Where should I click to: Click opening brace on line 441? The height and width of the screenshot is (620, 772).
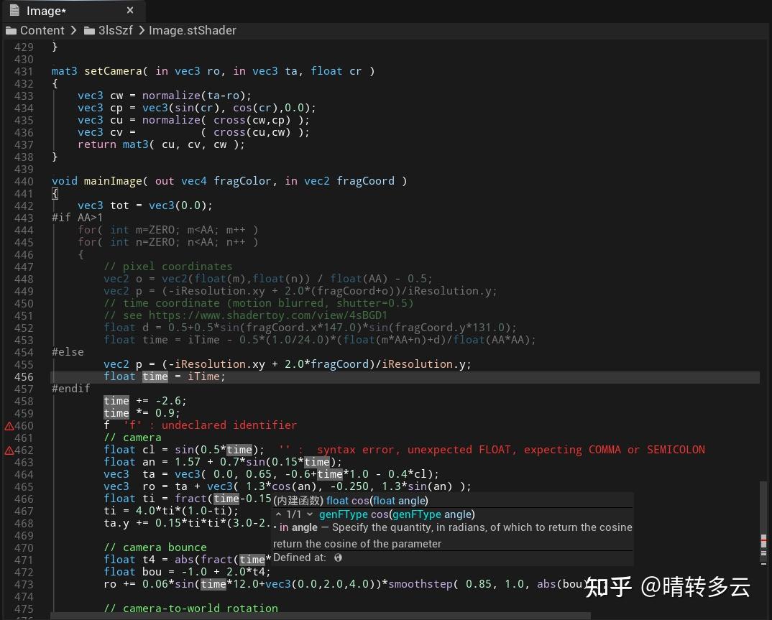coord(55,193)
